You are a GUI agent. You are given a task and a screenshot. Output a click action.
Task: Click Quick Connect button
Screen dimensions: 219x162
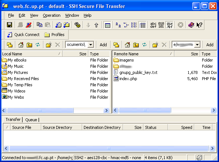[x=23, y=35]
